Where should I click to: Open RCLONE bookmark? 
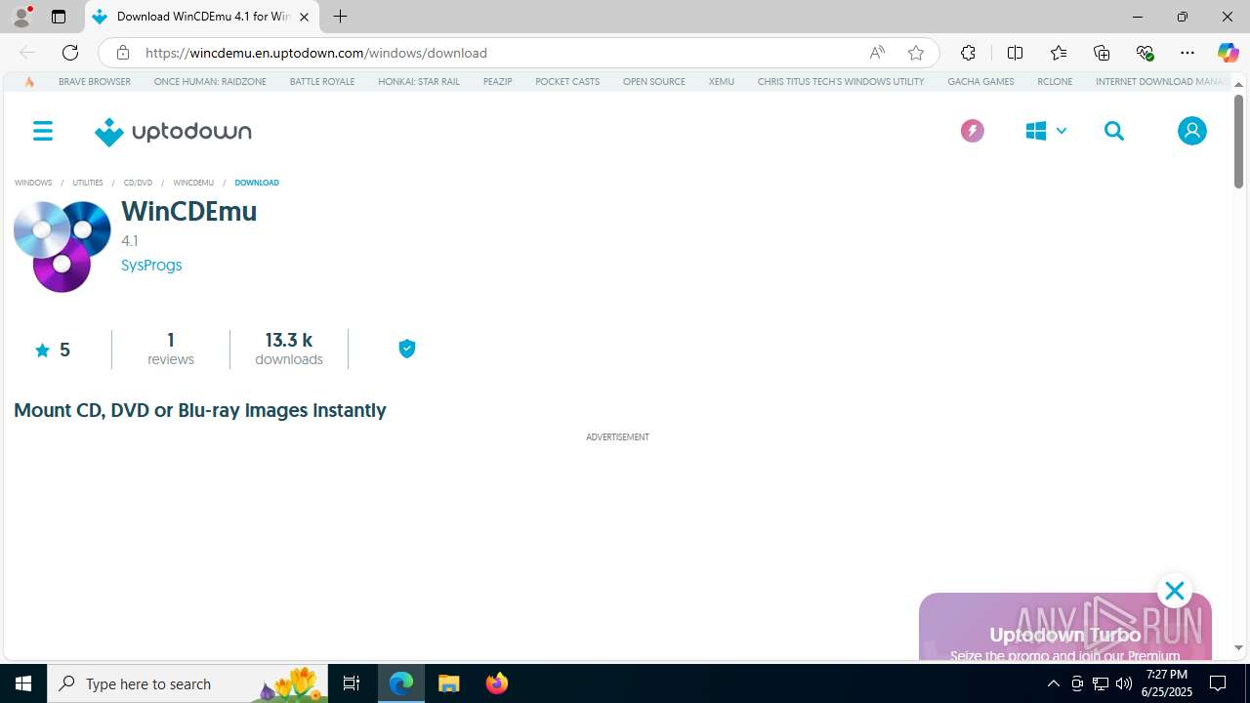(1055, 82)
